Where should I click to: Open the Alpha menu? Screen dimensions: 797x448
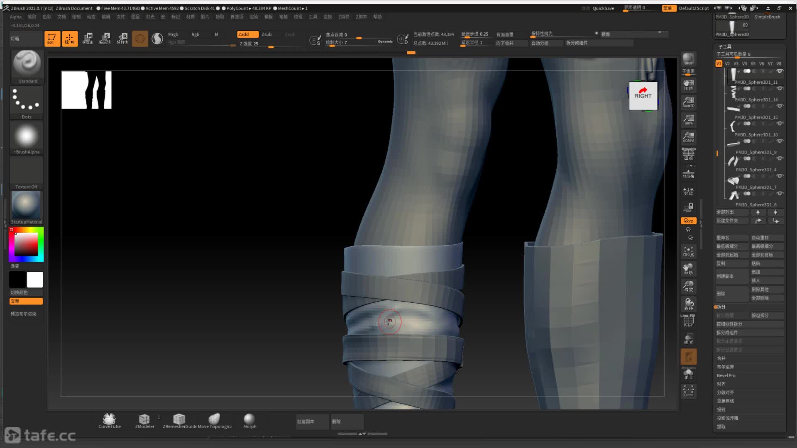click(16, 17)
